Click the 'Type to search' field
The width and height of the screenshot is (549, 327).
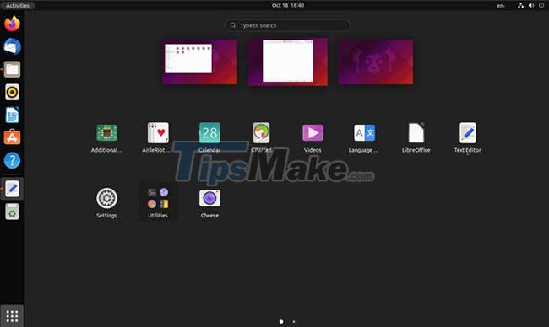click(x=287, y=25)
